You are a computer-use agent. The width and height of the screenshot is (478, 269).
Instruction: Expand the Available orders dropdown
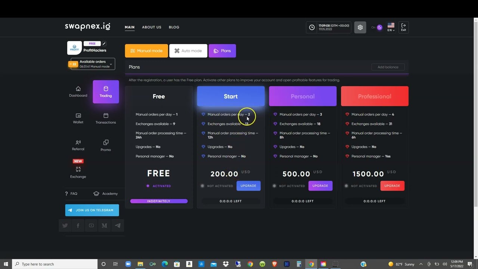[x=93, y=64]
